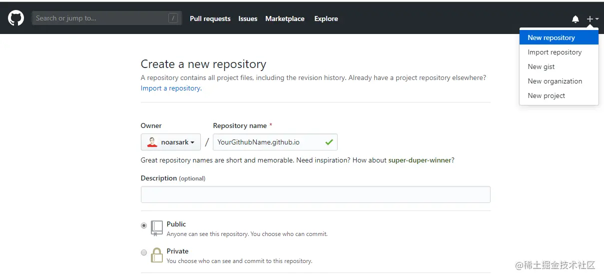Click the GitHub Octocat logo
The height and width of the screenshot is (279, 604).
16,18
